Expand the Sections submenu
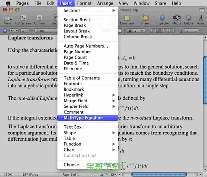The width and height of the screenshot is (207, 177). [88, 11]
